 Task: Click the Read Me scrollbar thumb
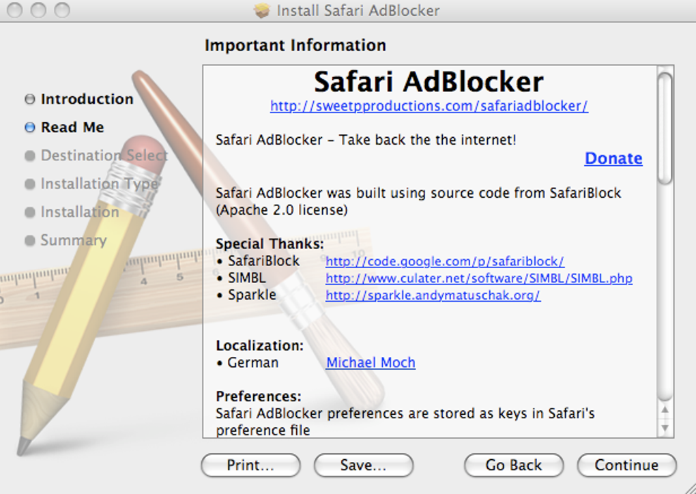click(x=665, y=128)
